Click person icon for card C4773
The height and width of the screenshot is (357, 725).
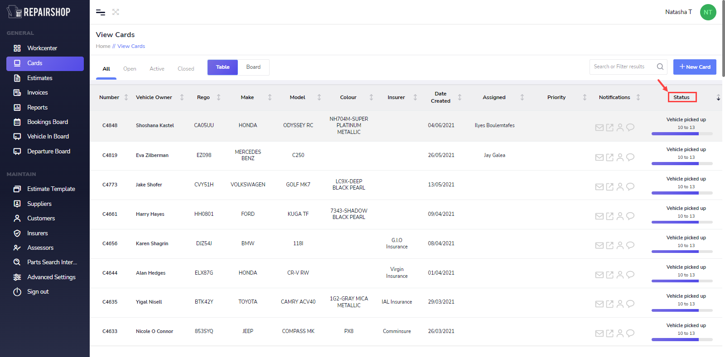click(620, 187)
